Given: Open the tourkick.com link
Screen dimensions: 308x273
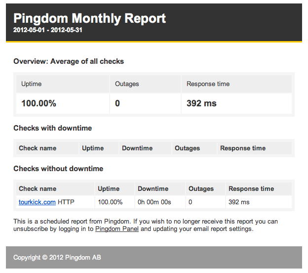Looking at the screenshot, I should [x=37, y=202].
